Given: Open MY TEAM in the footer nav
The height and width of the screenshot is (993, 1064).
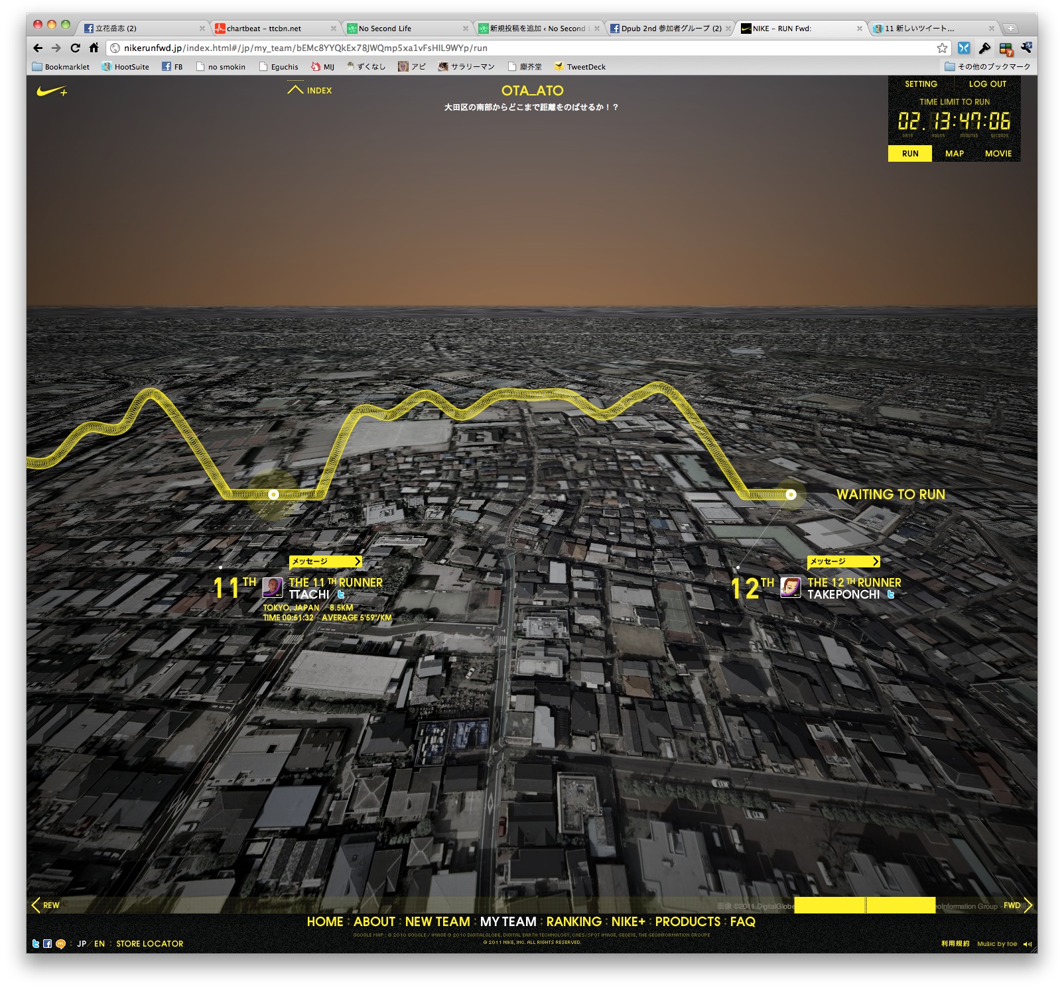Looking at the screenshot, I should pyautogui.click(x=508, y=921).
